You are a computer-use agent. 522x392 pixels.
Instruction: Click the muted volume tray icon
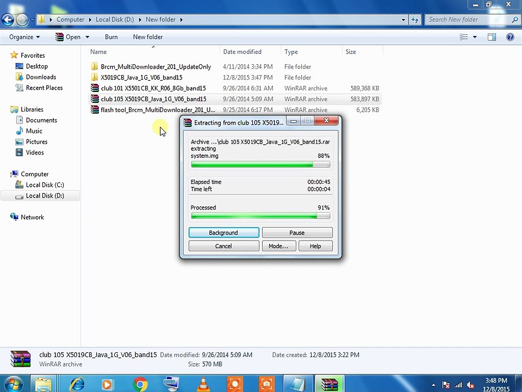pos(470,385)
